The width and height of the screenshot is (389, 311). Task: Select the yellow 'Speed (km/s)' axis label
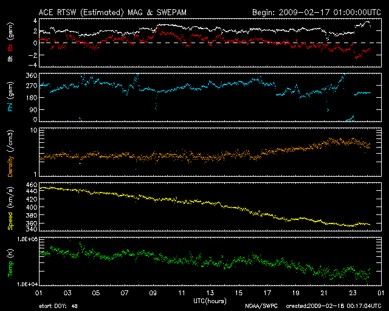coord(10,208)
